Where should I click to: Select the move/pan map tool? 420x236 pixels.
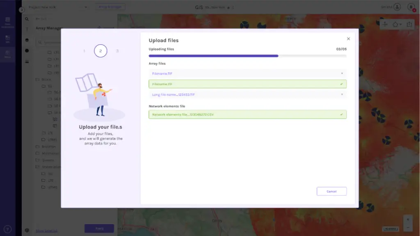pos(385,24)
